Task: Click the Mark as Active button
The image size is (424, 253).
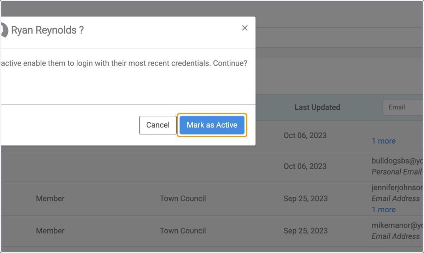Action: pos(212,125)
